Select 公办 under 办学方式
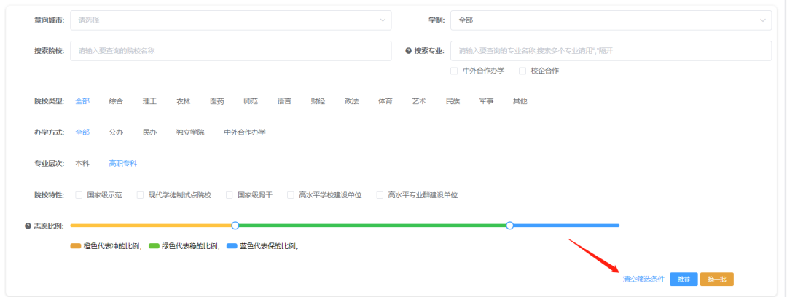 116,132
